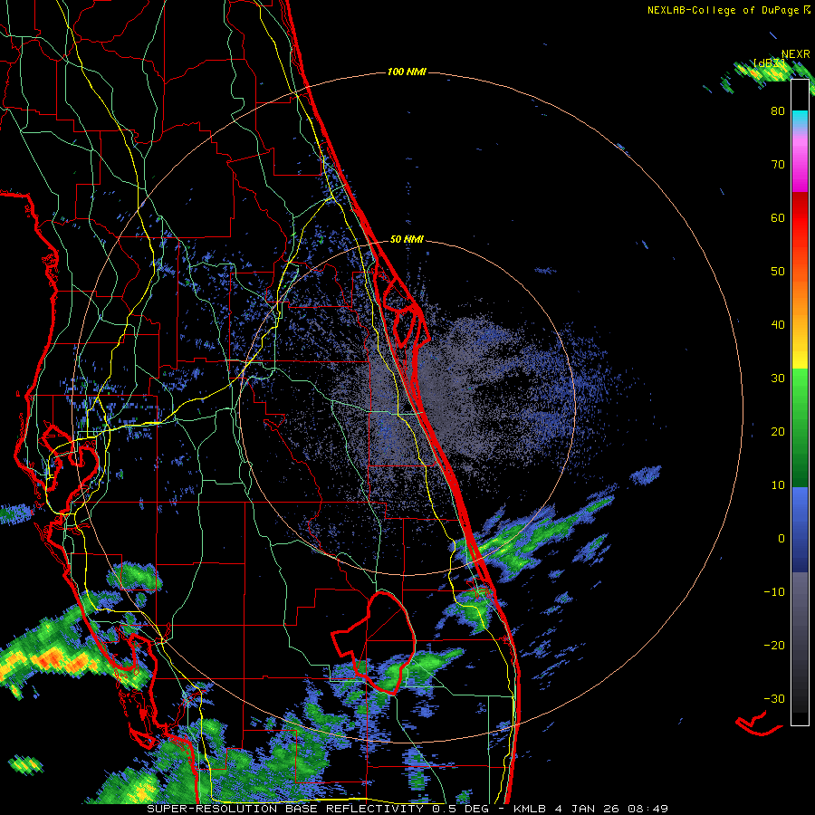815x815 pixels.
Task: Click the -10 value on the dBZ scale
Action: [774, 592]
